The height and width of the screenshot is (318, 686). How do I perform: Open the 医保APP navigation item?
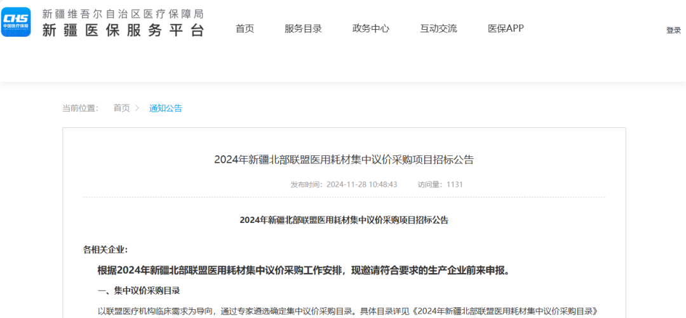tap(506, 29)
